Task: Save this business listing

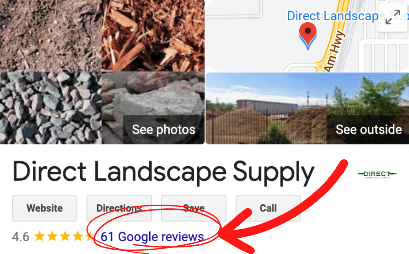Action: [x=194, y=208]
